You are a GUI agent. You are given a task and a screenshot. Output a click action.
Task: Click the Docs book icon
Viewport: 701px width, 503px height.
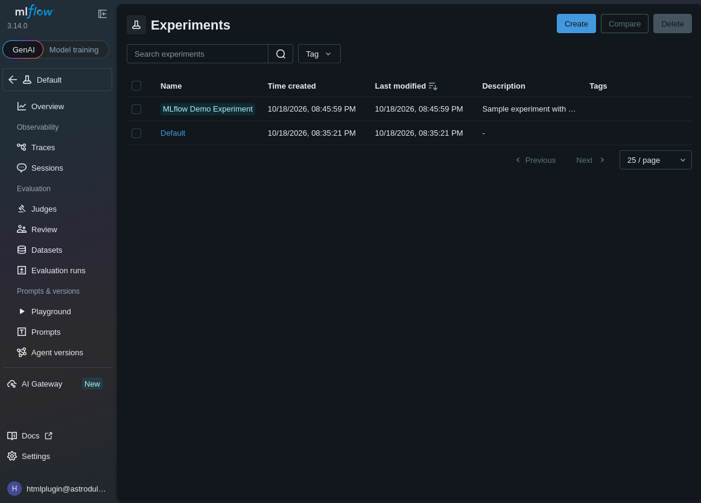[12, 435]
